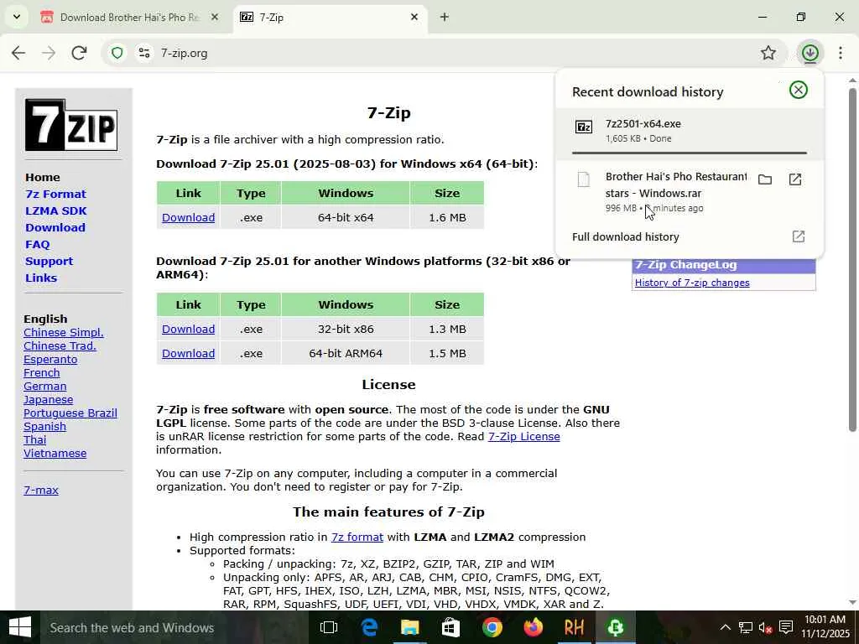Bookmark this page with the star
This screenshot has width=859, height=644.
[x=768, y=53]
